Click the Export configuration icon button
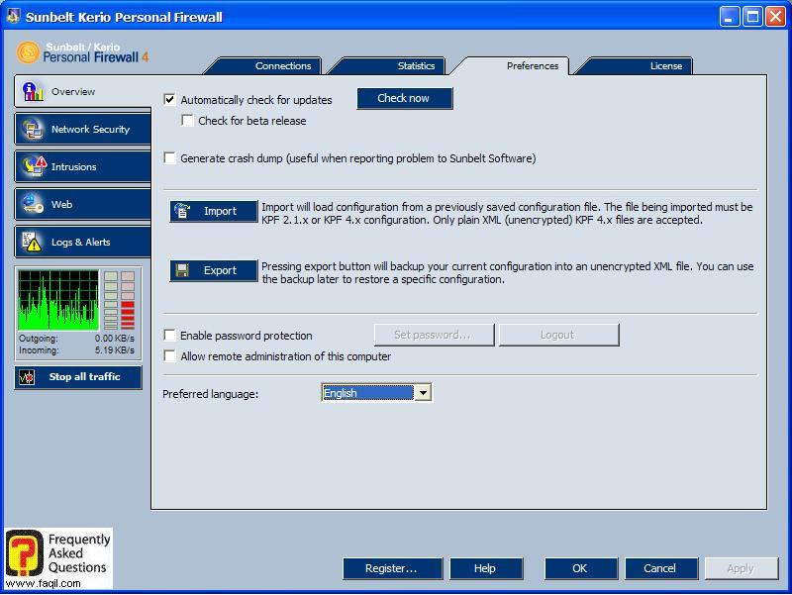This screenshot has height=595, width=792. pyautogui.click(x=214, y=270)
